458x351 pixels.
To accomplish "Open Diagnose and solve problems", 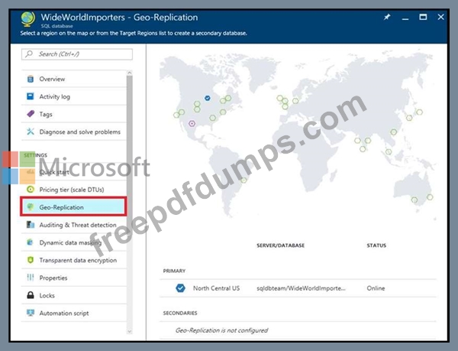I will coord(74,132).
